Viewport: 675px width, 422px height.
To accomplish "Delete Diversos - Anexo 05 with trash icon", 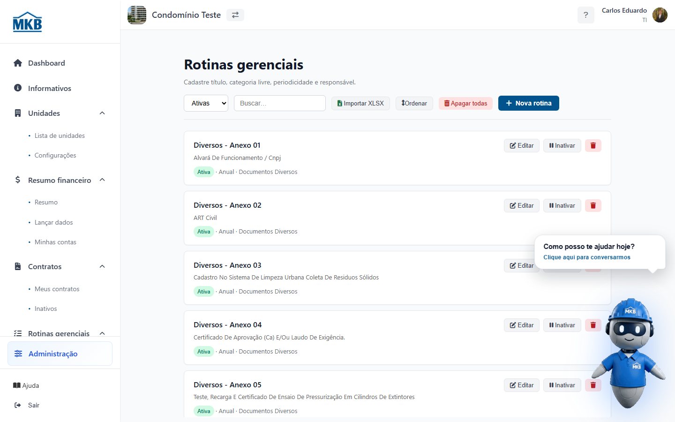I will point(593,385).
